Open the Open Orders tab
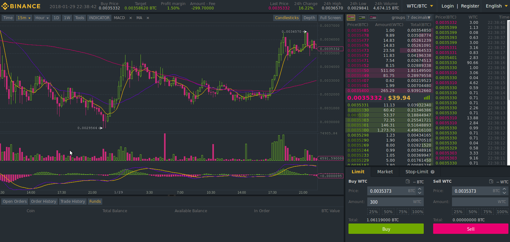Screen dimensions: 510x242 (15, 202)
